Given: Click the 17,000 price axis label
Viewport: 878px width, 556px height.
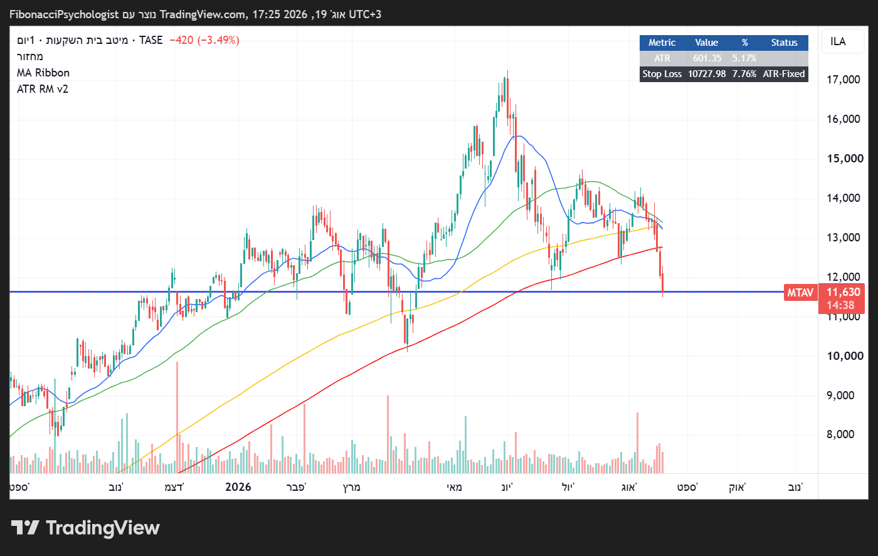Looking at the screenshot, I should 844,80.
